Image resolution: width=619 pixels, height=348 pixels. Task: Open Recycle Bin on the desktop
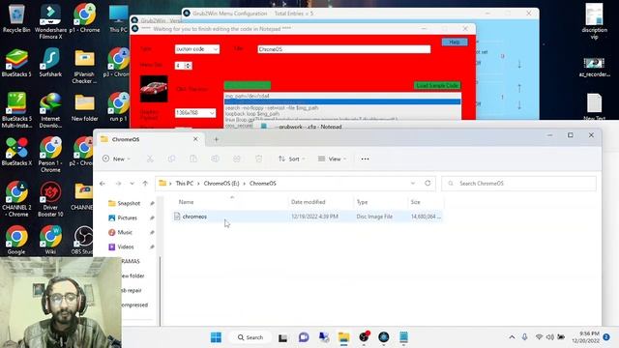coord(16,18)
